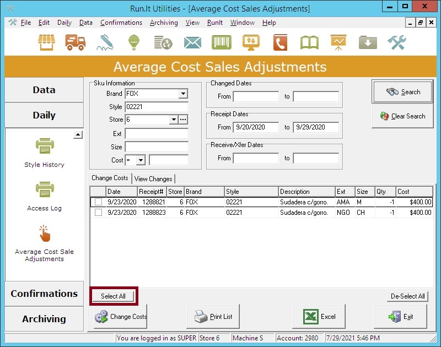The image size is (441, 347).
Task: Click the Print List button
Action: click(x=213, y=317)
